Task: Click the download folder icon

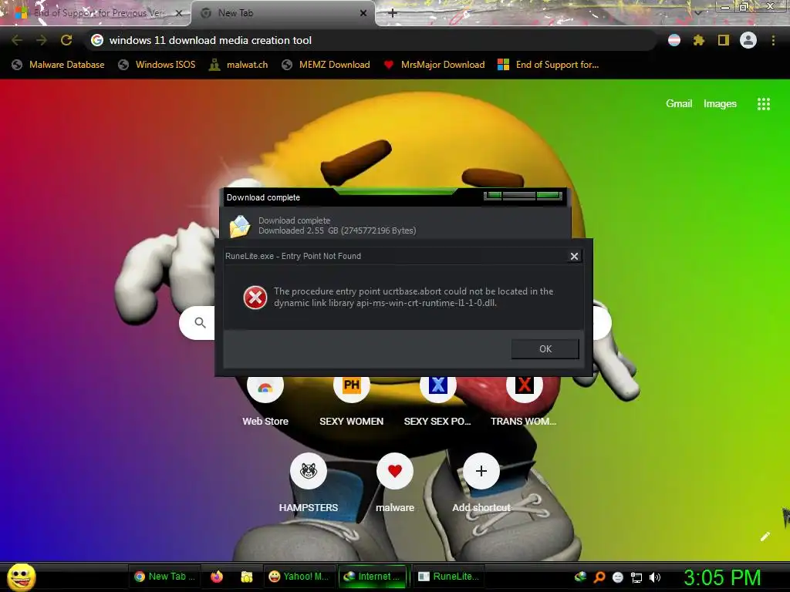Action: pyautogui.click(x=240, y=226)
